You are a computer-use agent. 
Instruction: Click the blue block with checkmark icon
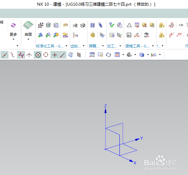click(x=40, y=35)
